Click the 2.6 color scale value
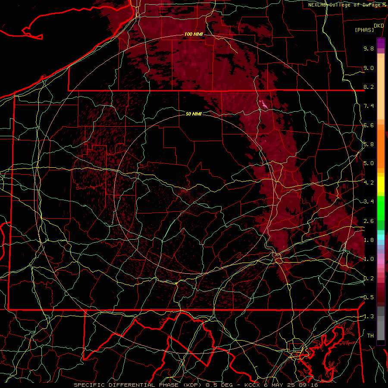 coord(369,221)
